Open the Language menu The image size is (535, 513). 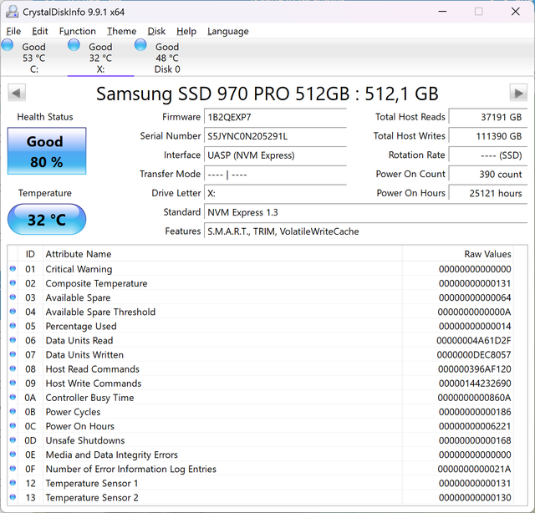pyautogui.click(x=228, y=31)
